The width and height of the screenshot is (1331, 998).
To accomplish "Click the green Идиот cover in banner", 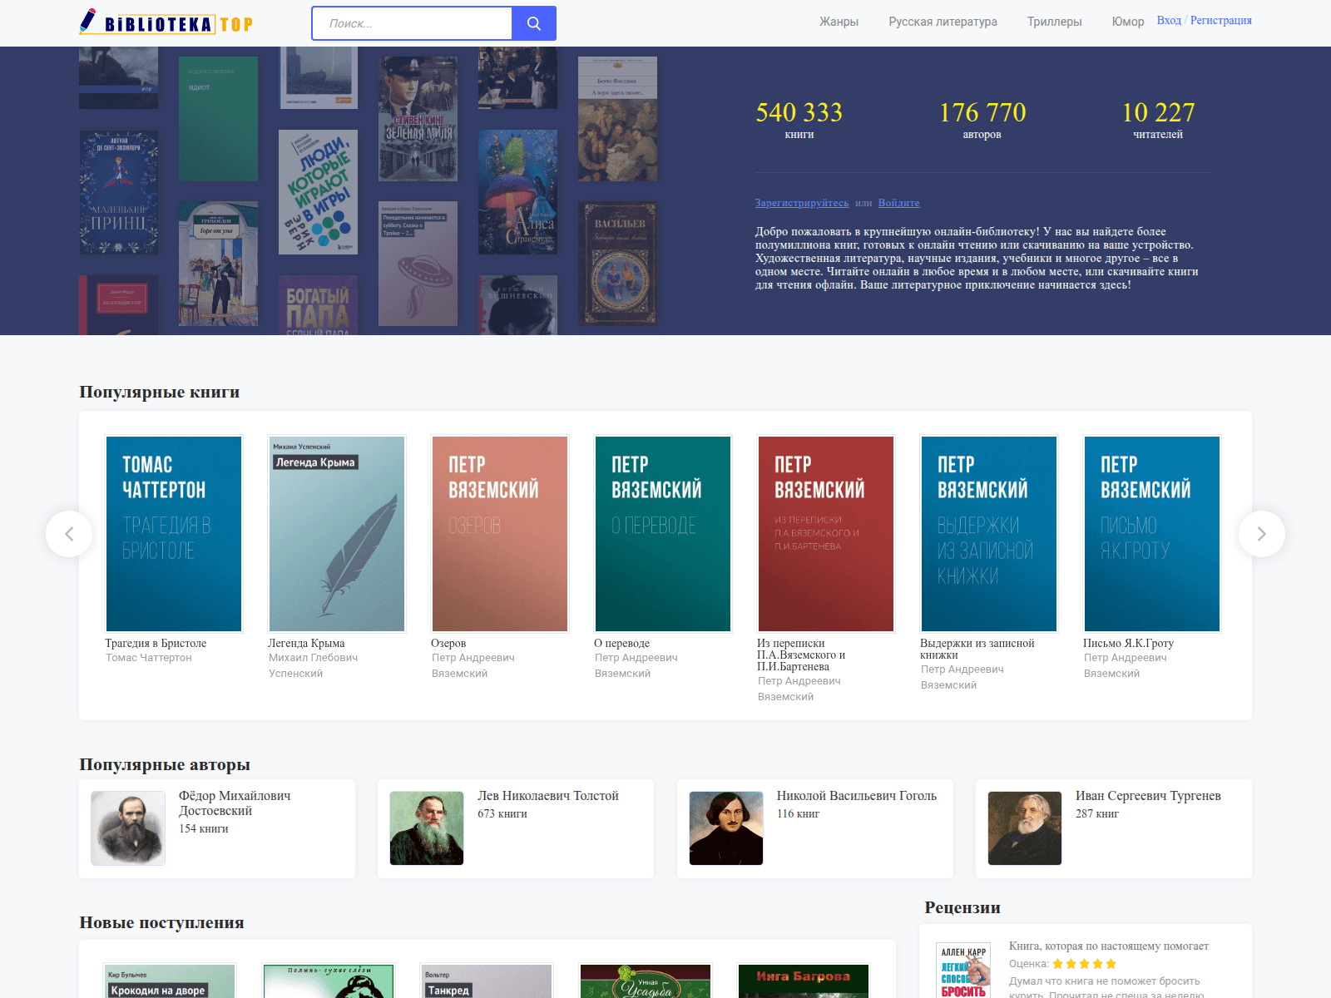I will 218,119.
